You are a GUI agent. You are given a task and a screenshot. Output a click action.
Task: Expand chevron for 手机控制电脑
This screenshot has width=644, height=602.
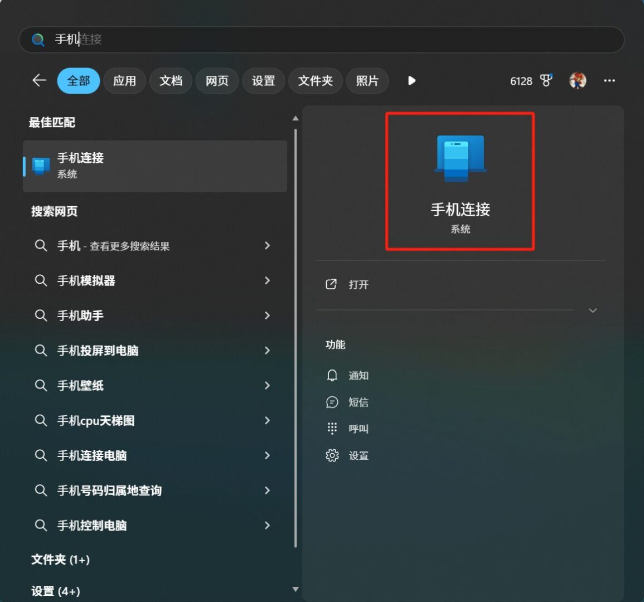267,525
